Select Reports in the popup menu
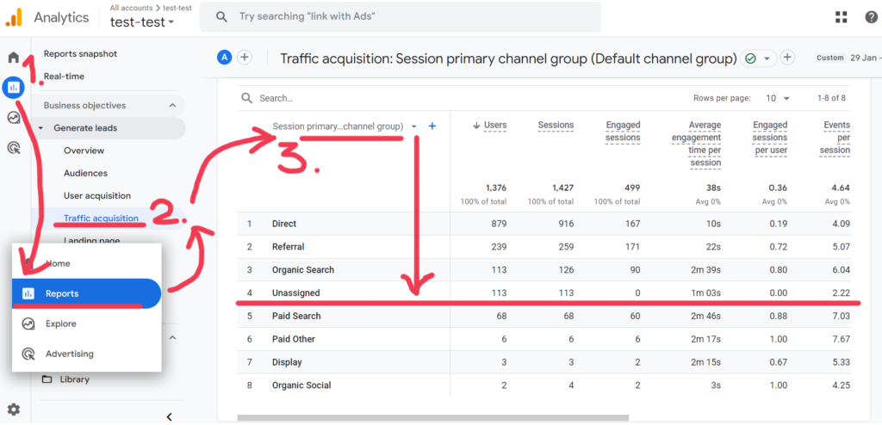 click(86, 293)
